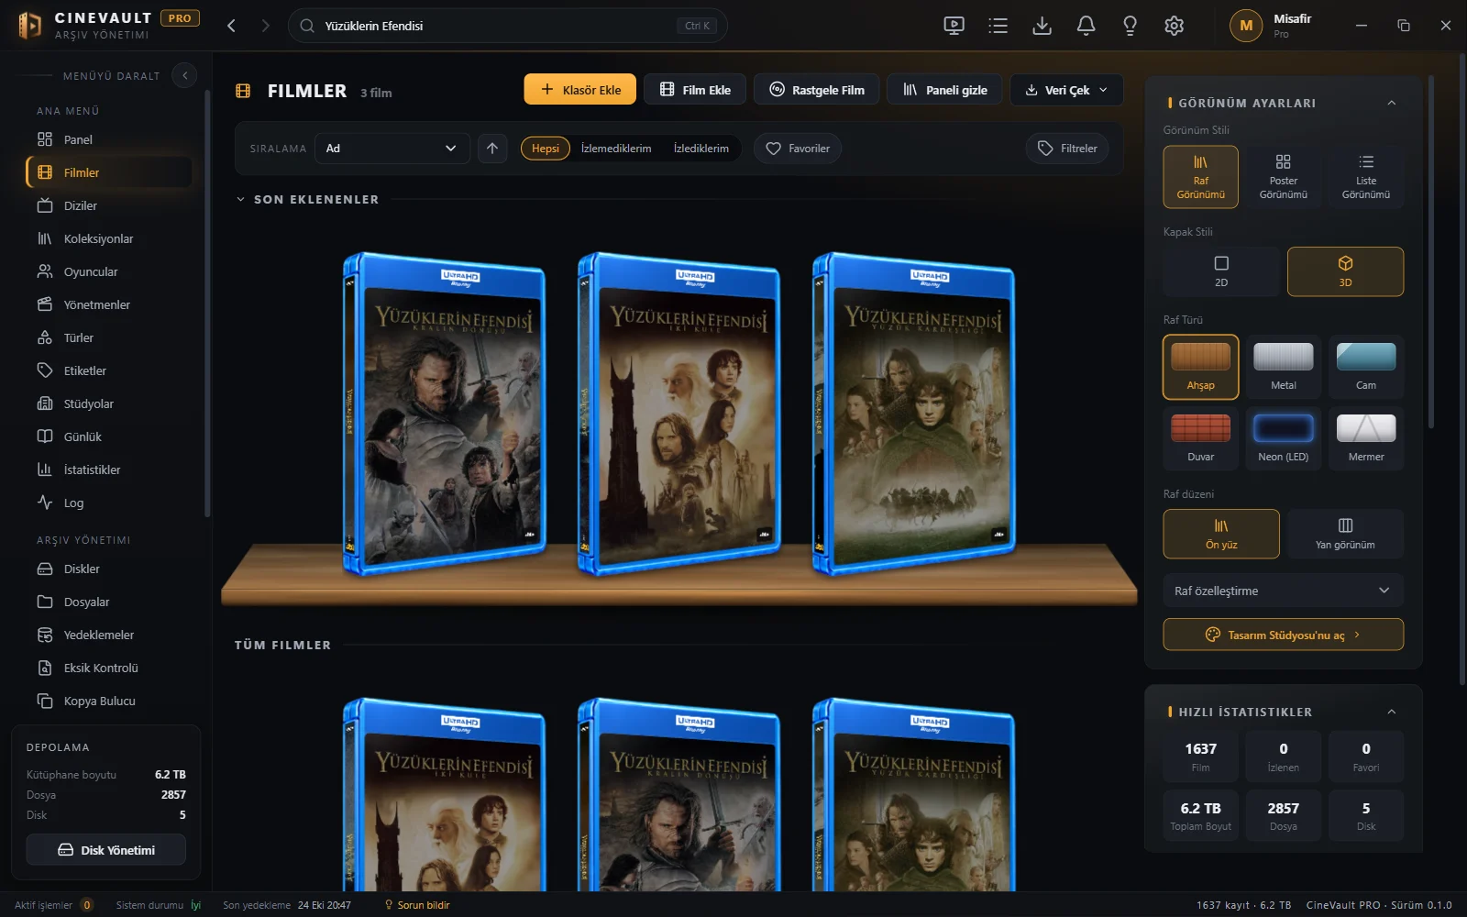Open Disk Yönetimi button
Screen dimensions: 1467x917
(106, 850)
